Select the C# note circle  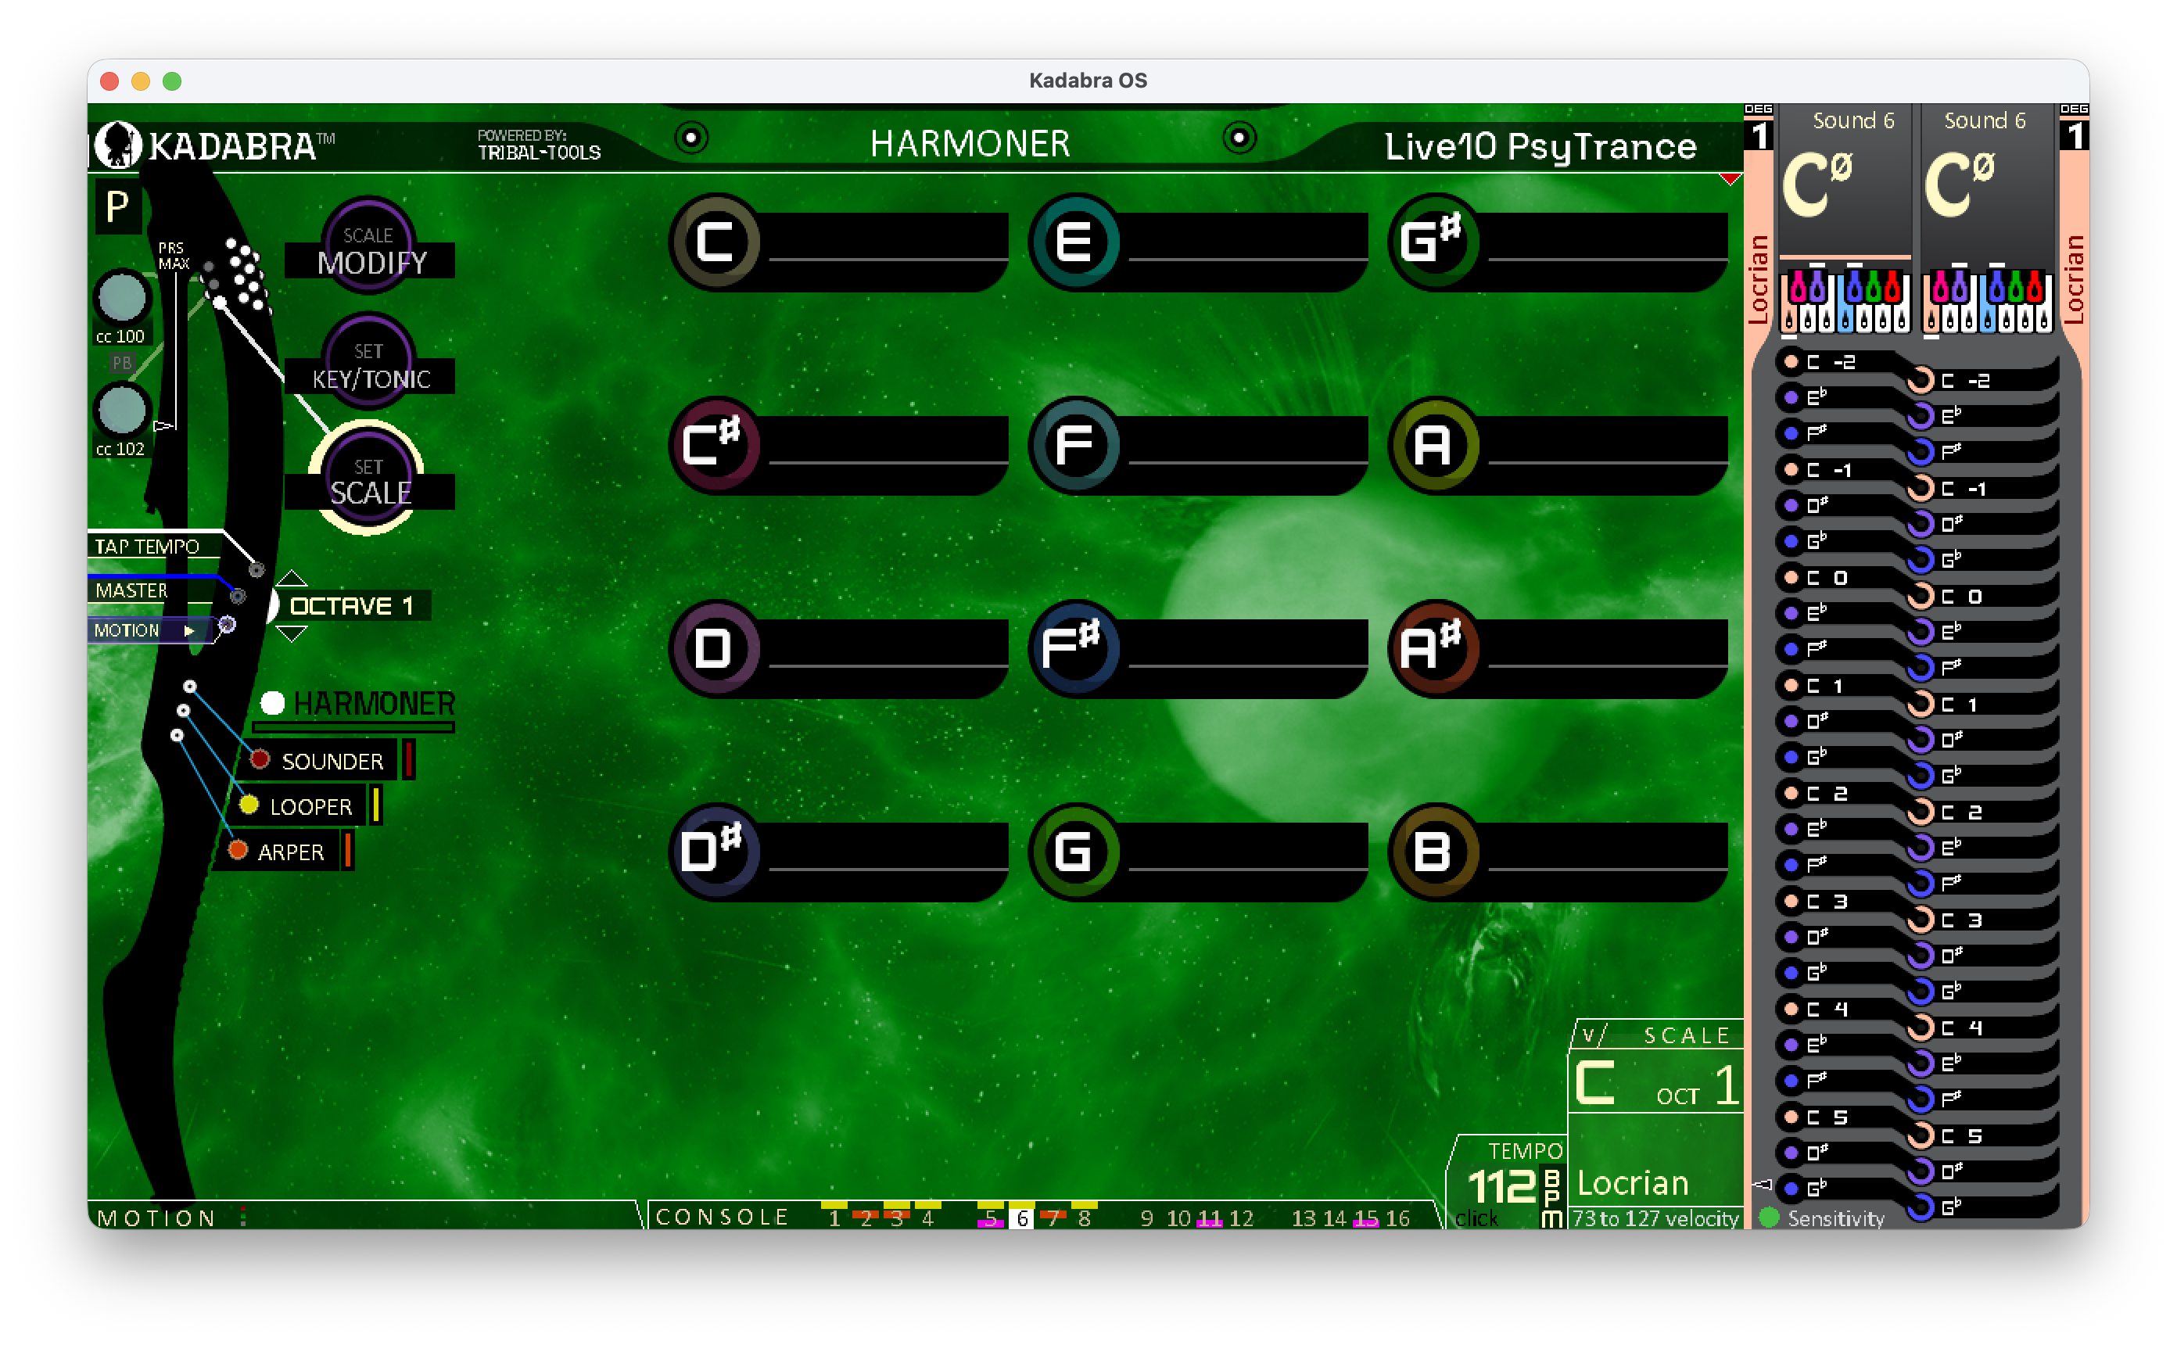pyautogui.click(x=714, y=444)
